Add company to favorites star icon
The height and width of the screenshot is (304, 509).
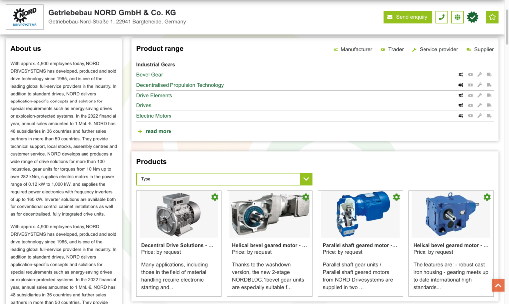pyautogui.click(x=492, y=17)
